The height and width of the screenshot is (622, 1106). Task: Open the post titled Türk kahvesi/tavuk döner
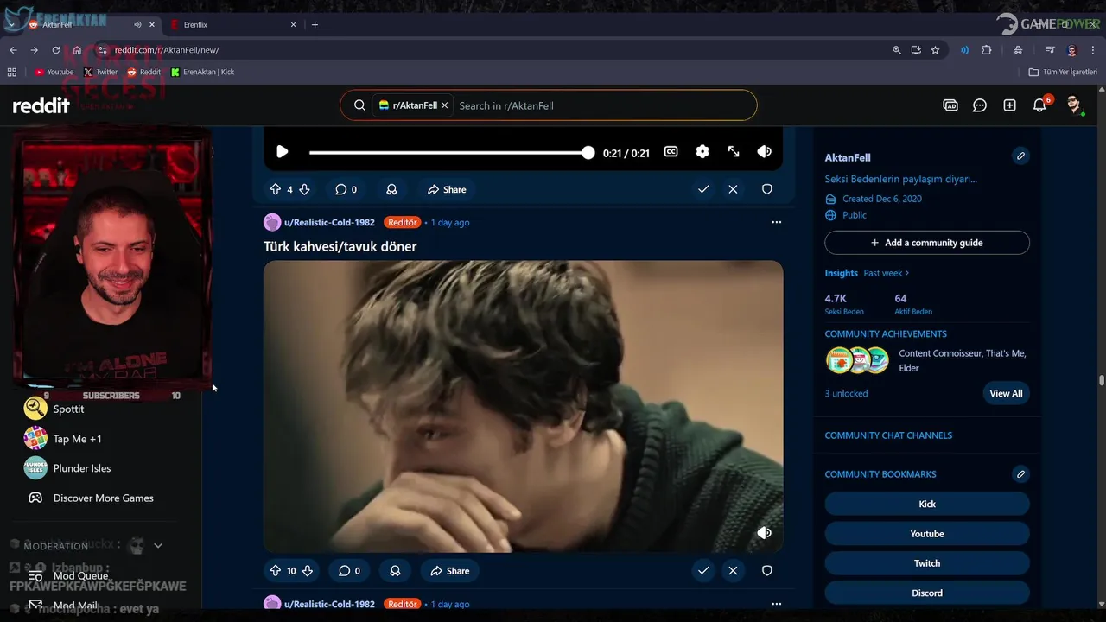point(340,246)
